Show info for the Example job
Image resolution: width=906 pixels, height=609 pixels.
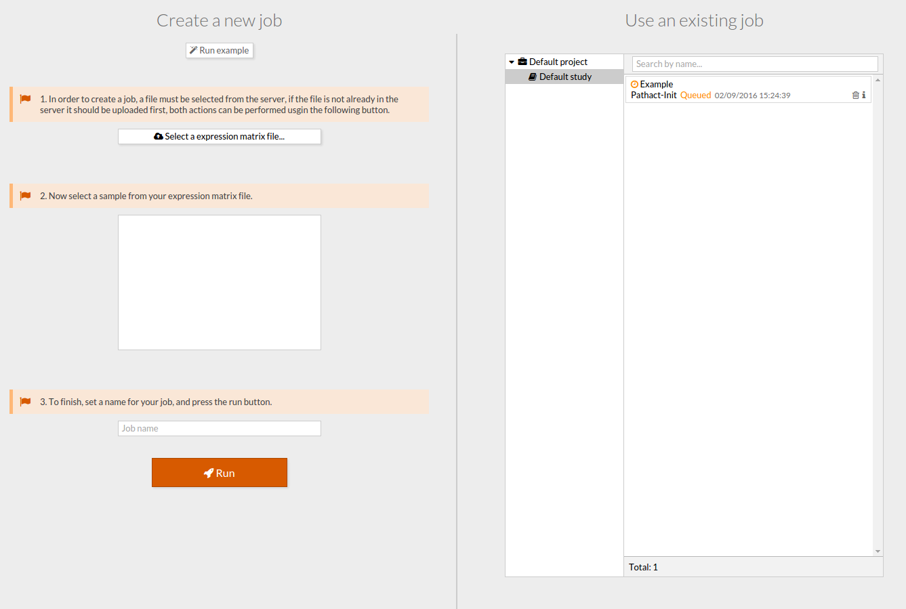point(864,96)
